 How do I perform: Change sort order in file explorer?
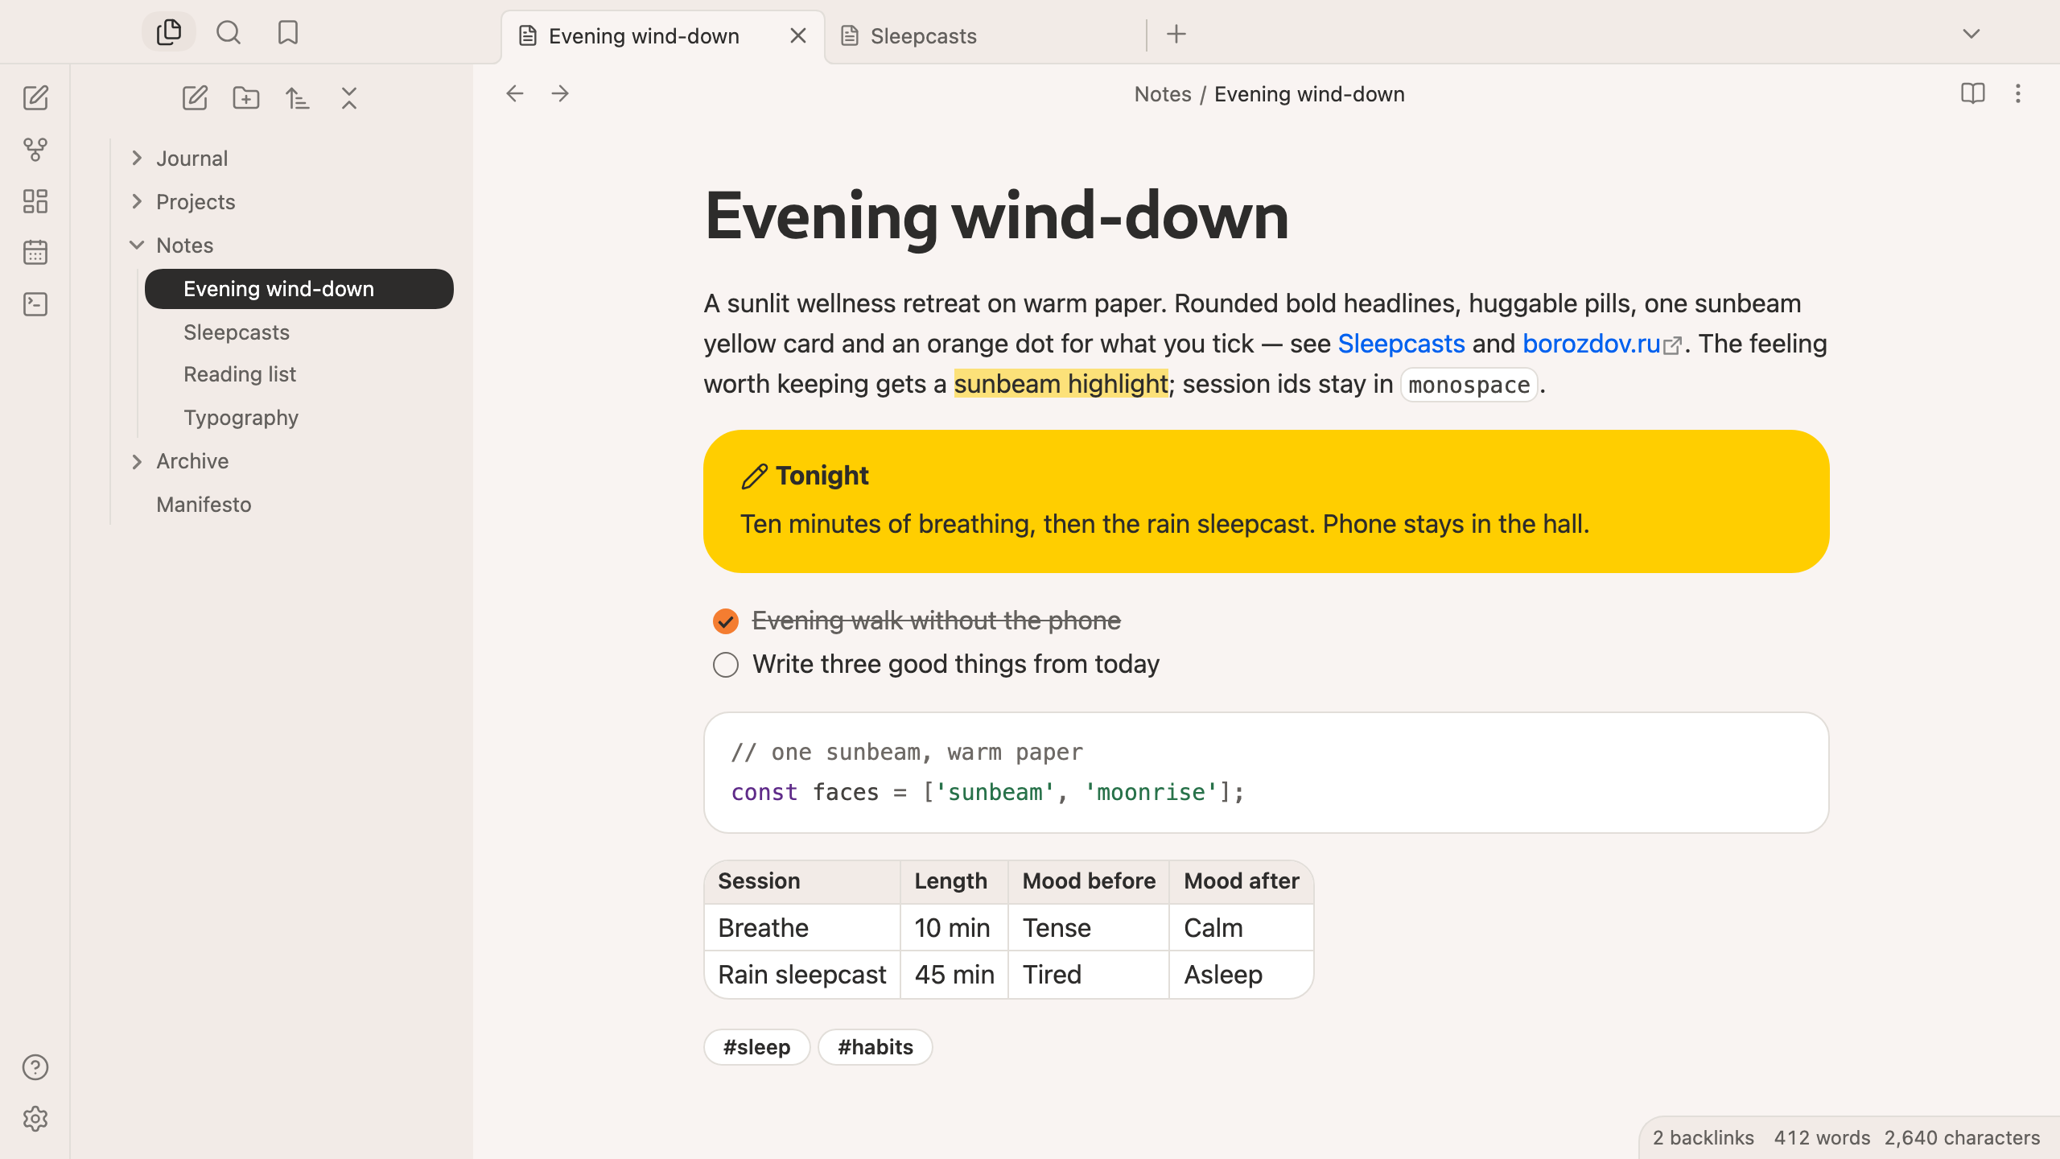coord(298,98)
